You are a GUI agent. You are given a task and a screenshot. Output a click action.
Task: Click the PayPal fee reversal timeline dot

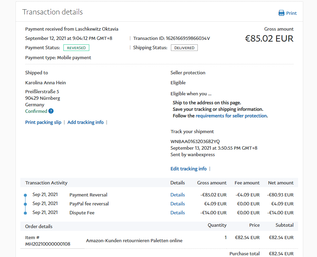(x=25, y=204)
